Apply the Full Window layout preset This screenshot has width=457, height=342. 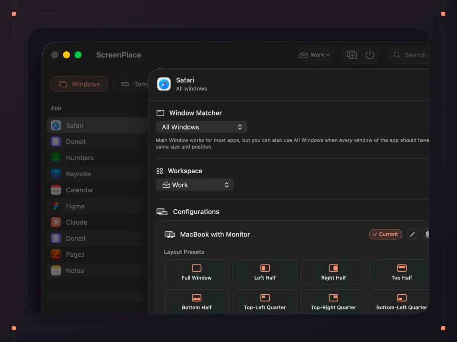point(197,272)
